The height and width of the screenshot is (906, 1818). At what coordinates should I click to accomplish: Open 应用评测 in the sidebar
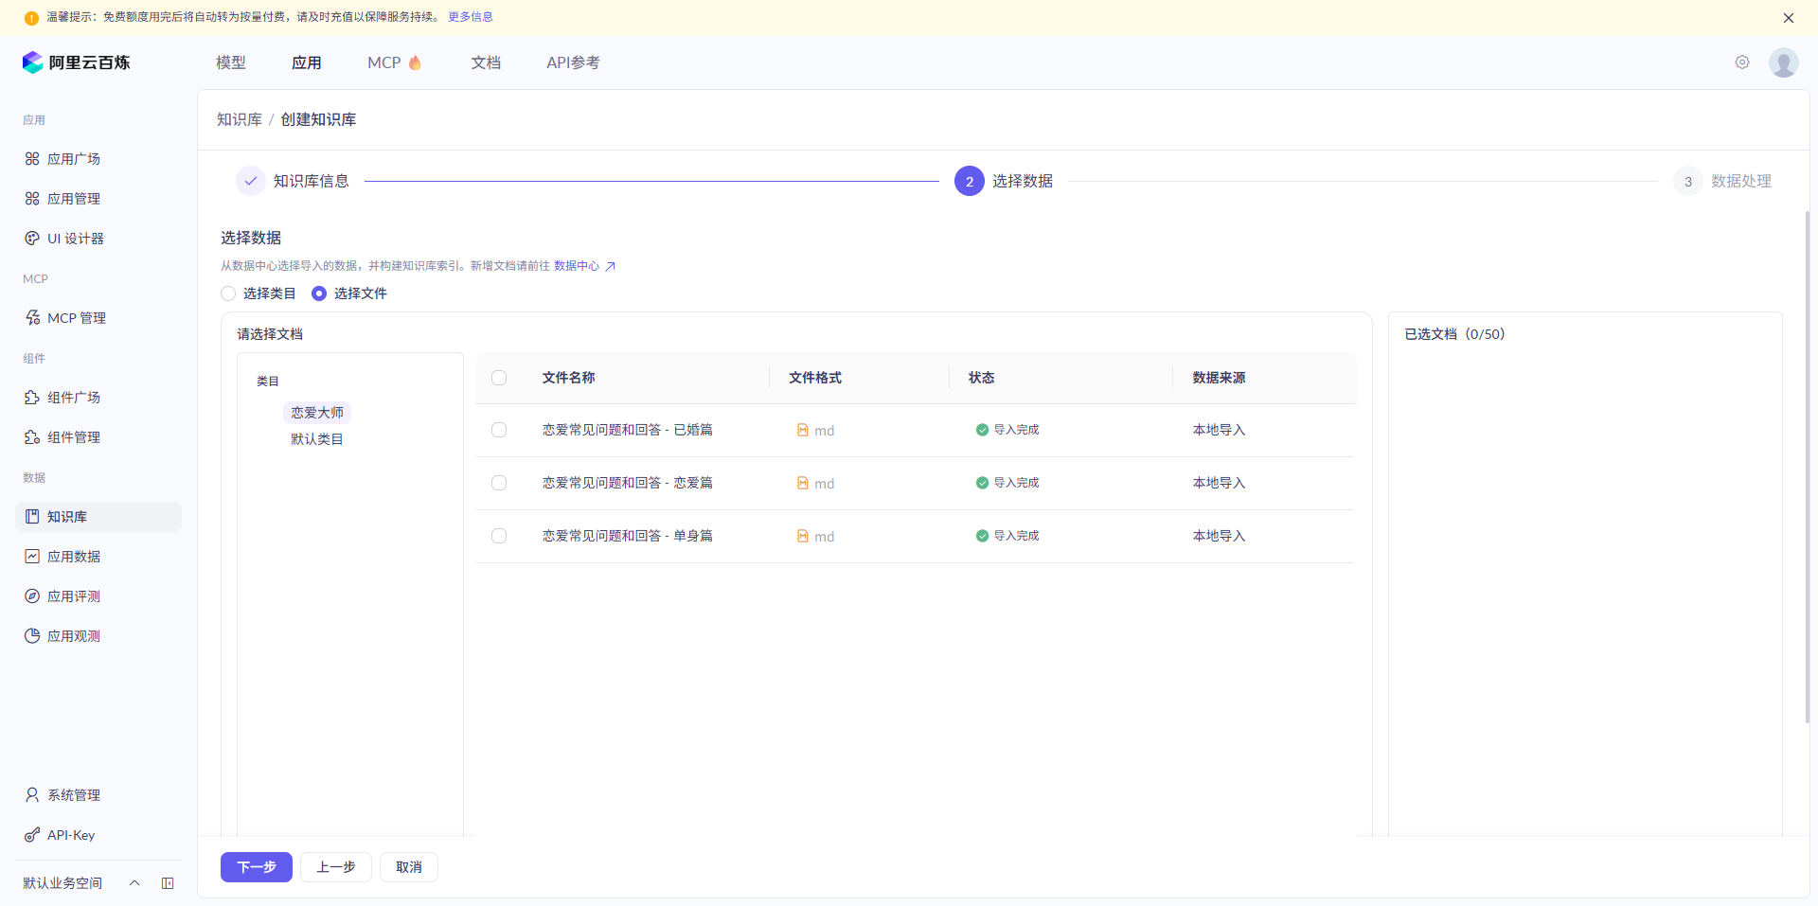[x=73, y=595]
